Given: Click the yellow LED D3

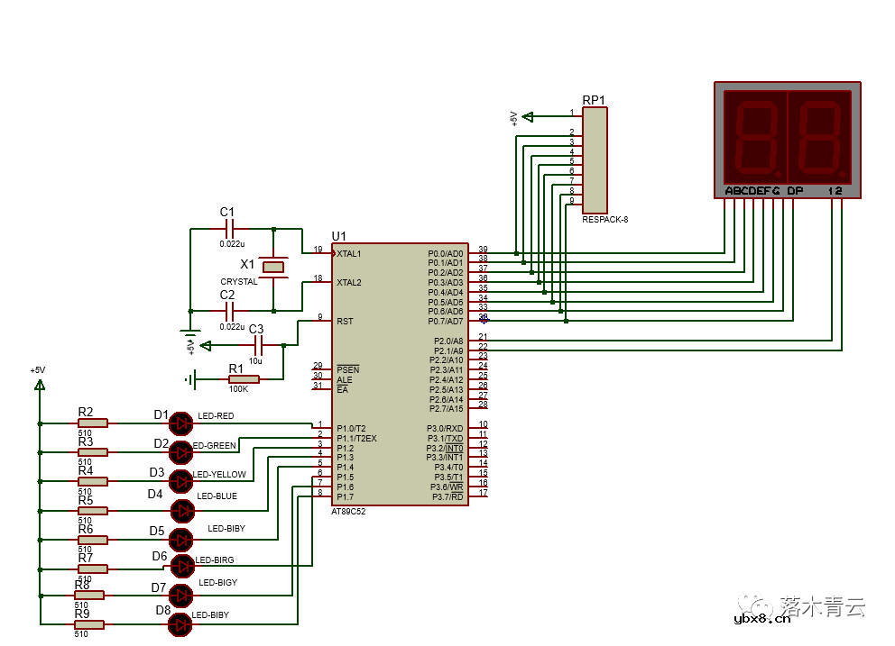Looking at the screenshot, I should tap(182, 479).
